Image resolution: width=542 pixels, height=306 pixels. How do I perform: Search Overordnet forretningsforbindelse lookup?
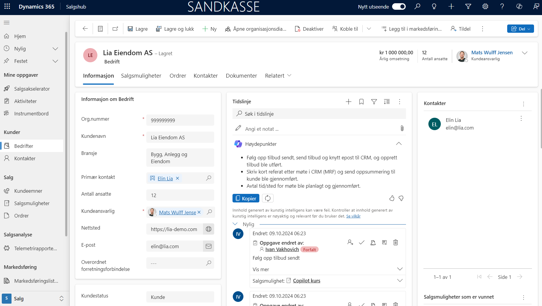point(209,263)
